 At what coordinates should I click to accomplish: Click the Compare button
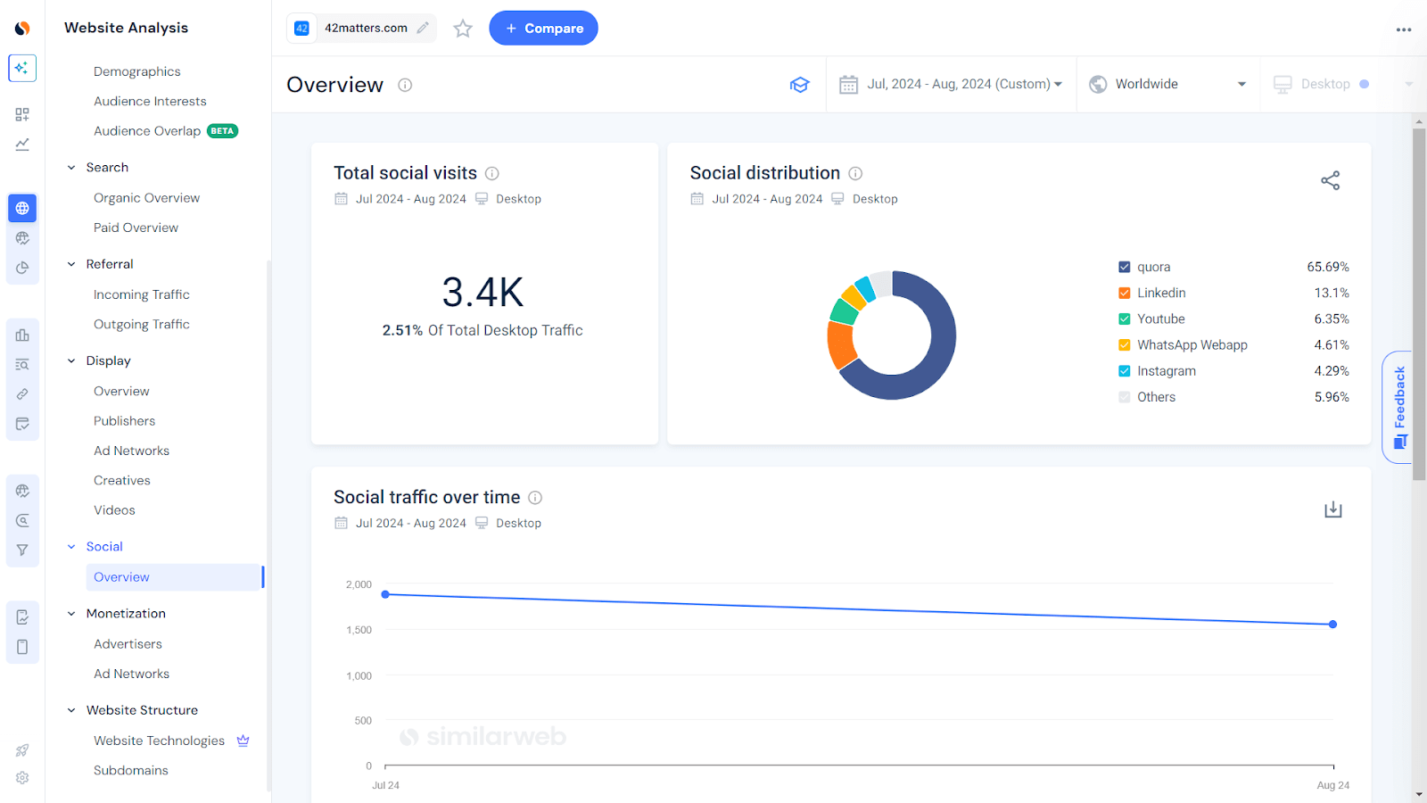point(543,29)
